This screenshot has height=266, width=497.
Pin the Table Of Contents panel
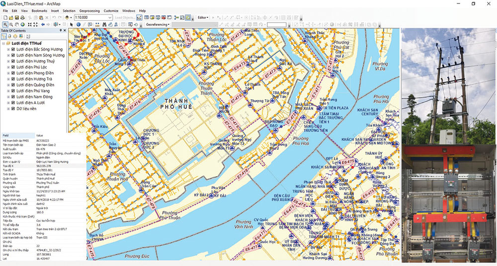click(x=61, y=30)
